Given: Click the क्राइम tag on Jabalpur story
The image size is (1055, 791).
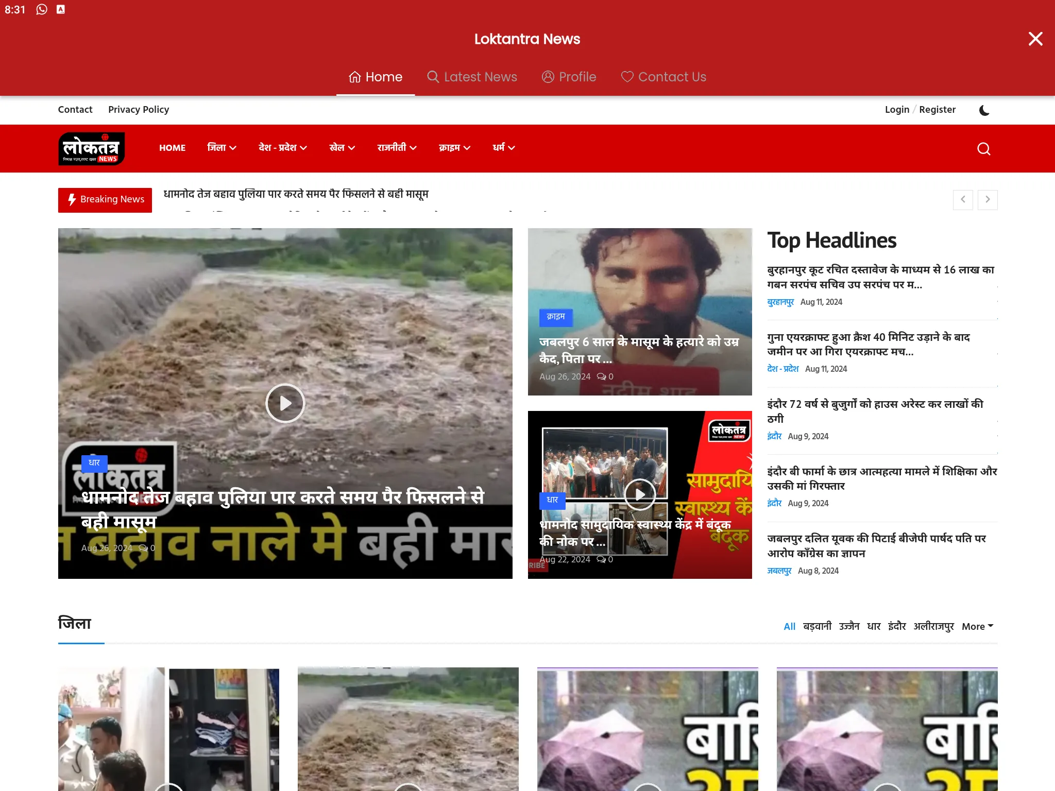Looking at the screenshot, I should (556, 317).
